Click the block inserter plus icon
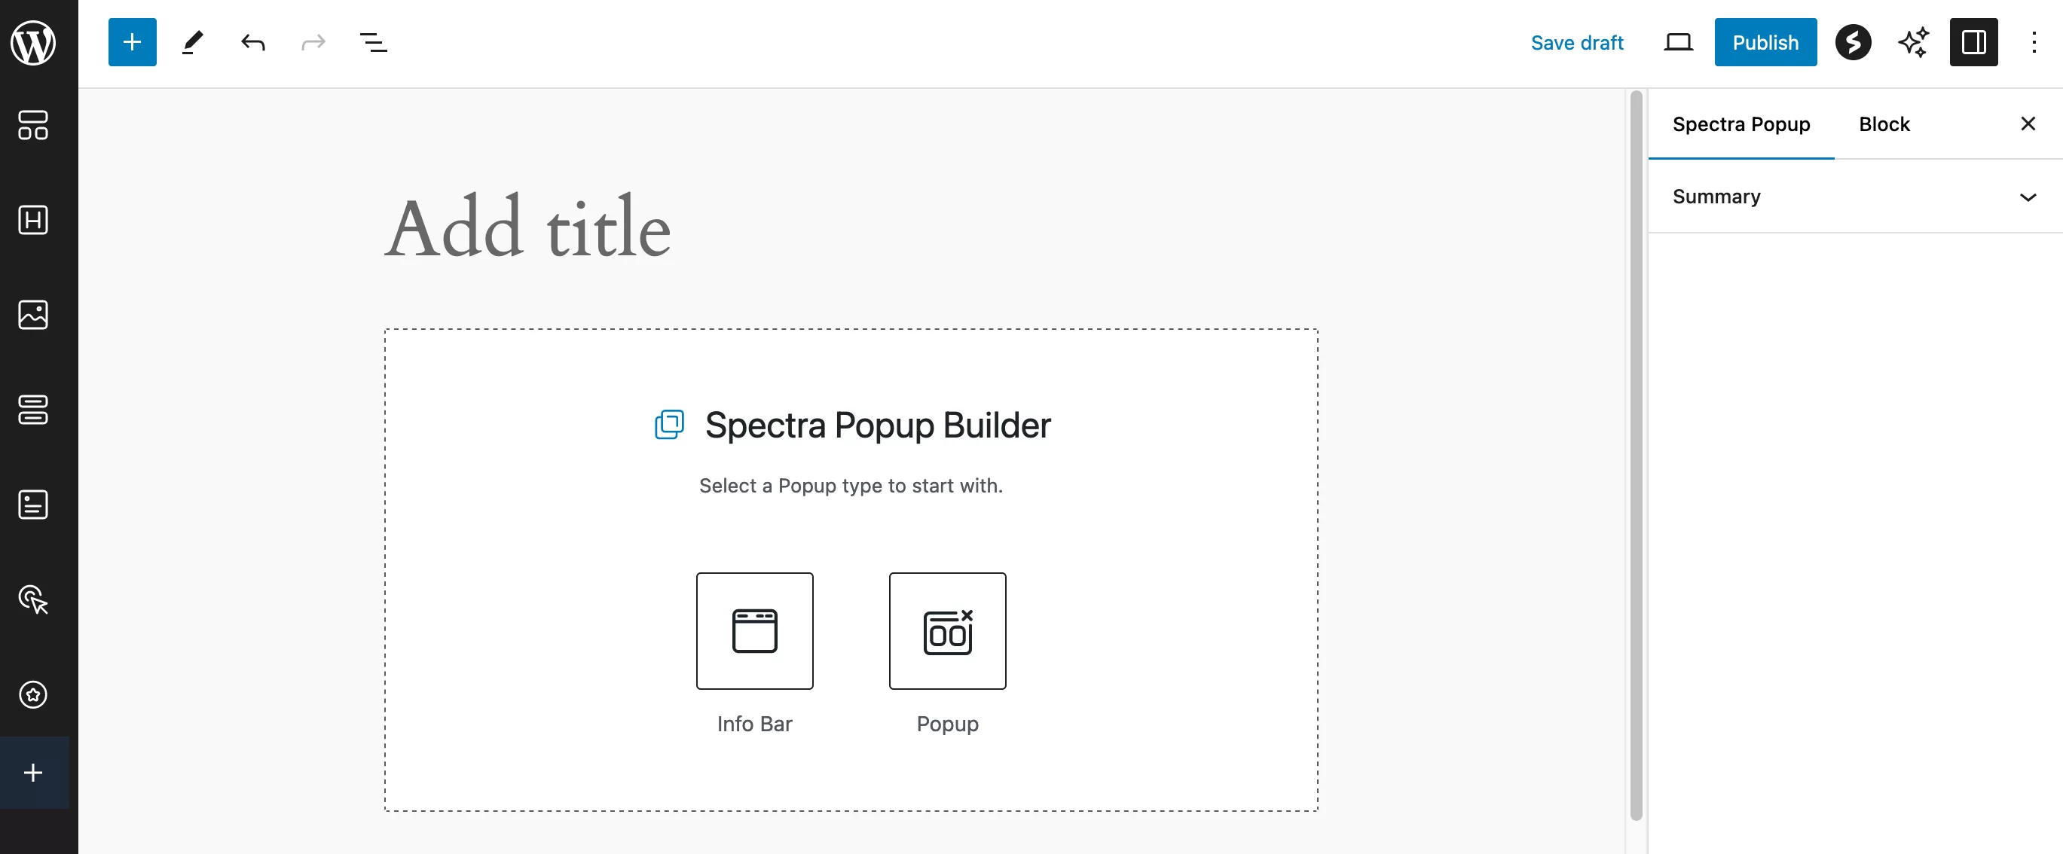2063x854 pixels. 132,42
